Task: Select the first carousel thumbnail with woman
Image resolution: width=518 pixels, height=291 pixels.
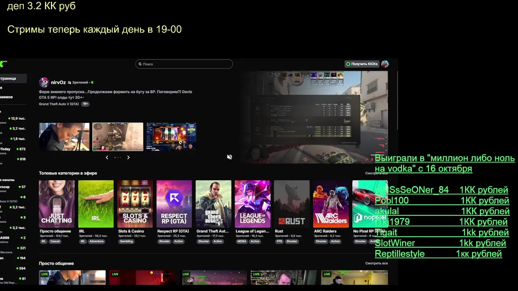Action: [64, 137]
